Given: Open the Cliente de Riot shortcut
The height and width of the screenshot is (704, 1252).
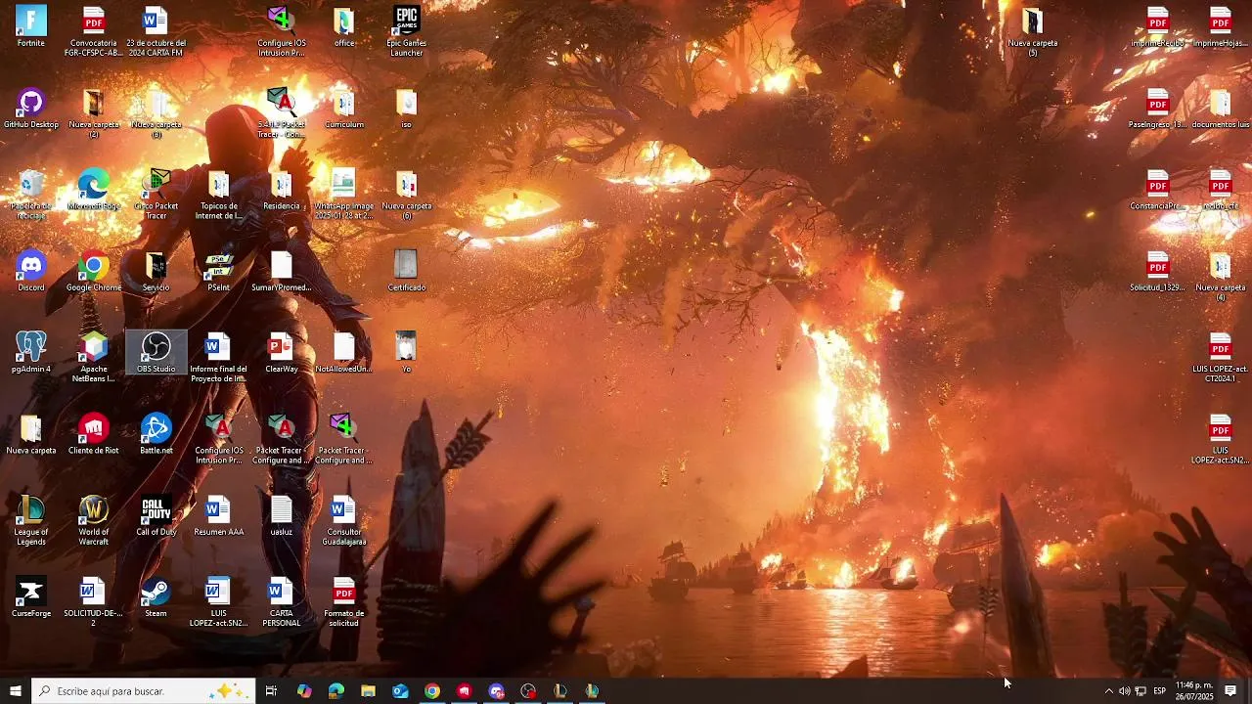Looking at the screenshot, I should coord(94,434).
